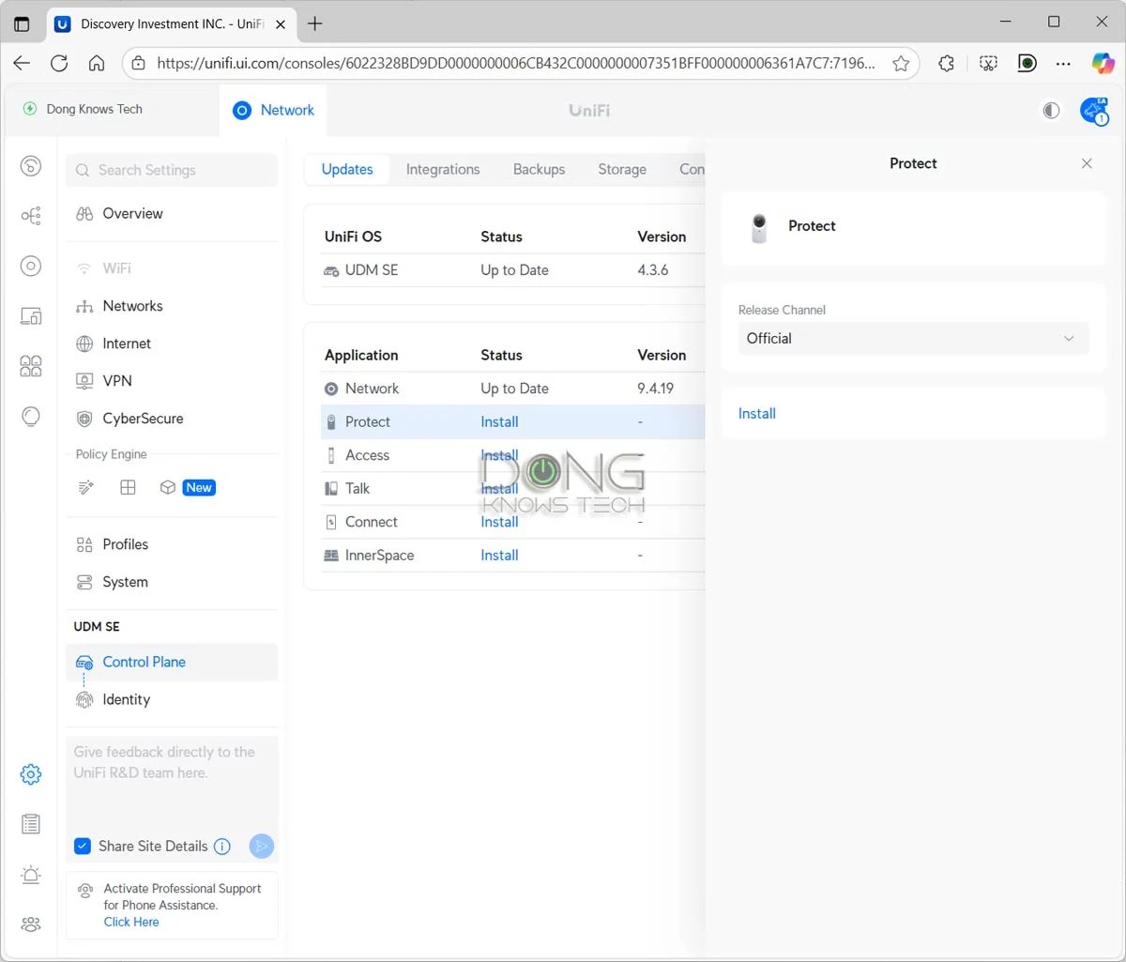
Task: Click the browser address bar URL
Action: pyautogui.click(x=516, y=63)
